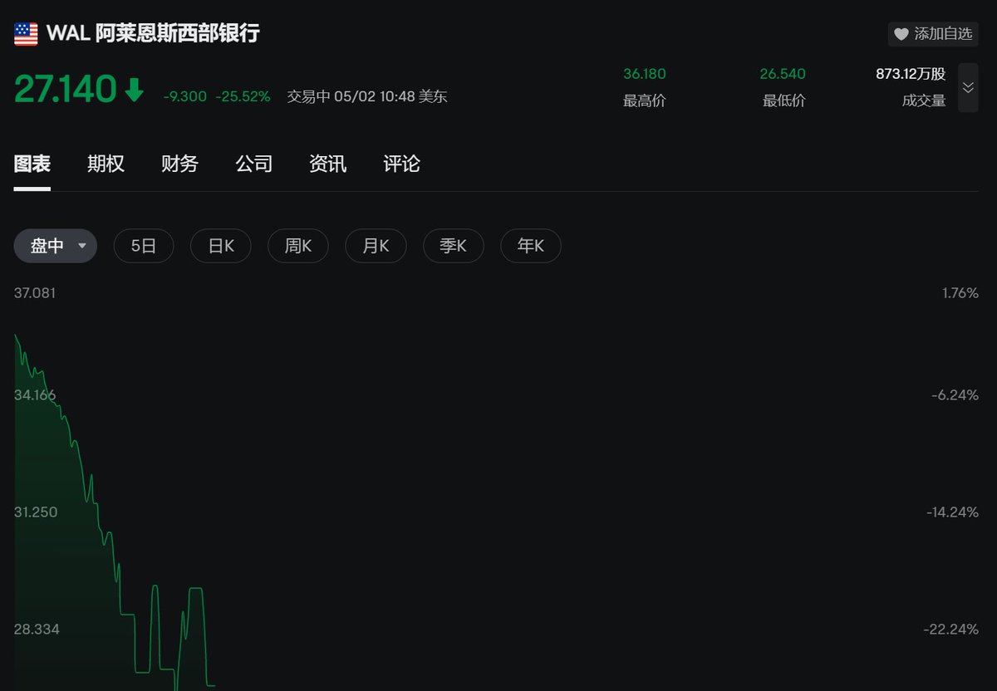The image size is (997, 691).
Task: Click the 最高价 label
Action: pos(645,101)
